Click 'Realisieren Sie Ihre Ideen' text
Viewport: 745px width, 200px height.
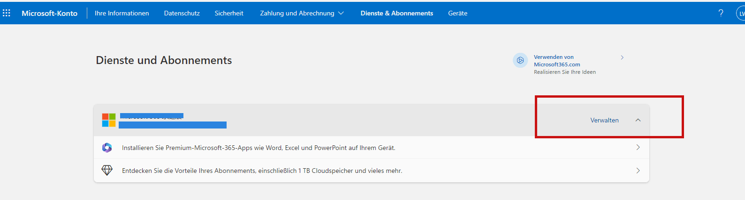coord(565,72)
